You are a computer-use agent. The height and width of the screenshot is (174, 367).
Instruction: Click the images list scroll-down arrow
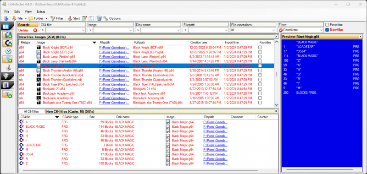coord(277,105)
